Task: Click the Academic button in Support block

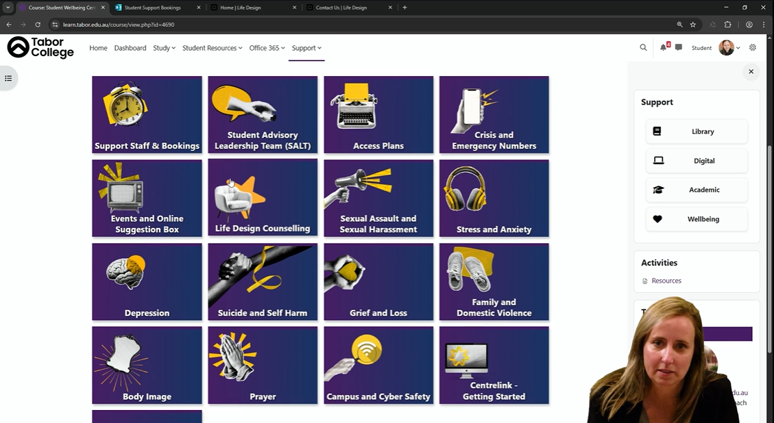Action: pyautogui.click(x=697, y=190)
